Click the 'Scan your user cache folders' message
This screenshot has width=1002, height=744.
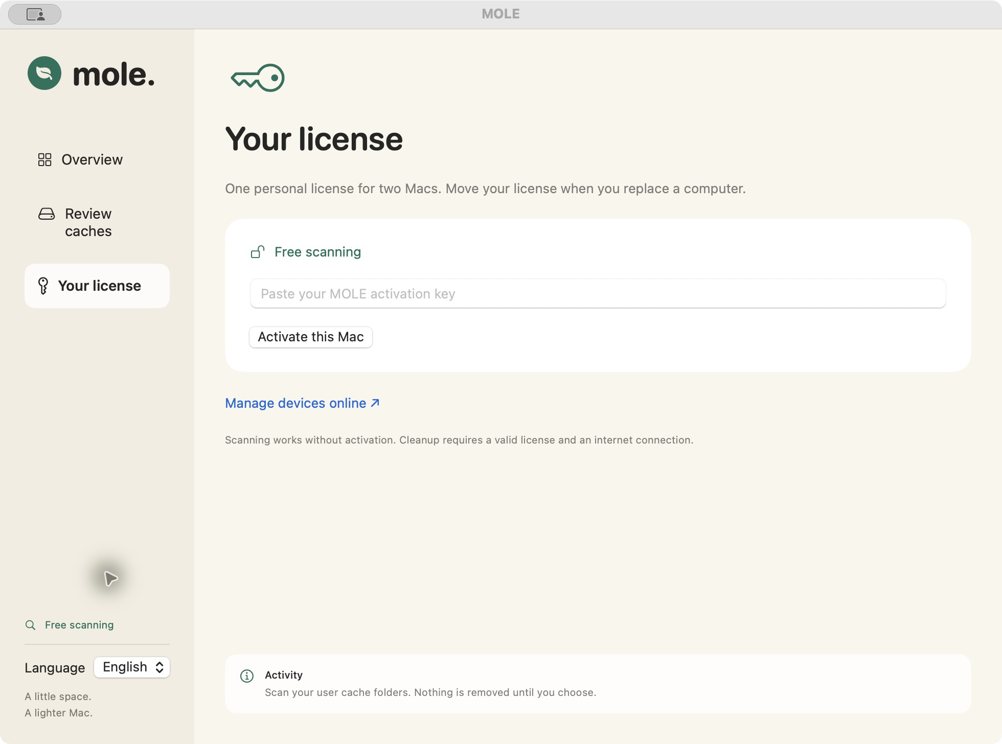point(430,692)
